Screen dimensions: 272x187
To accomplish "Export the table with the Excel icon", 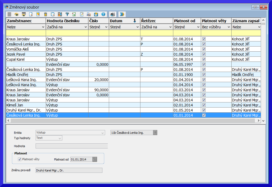I will pos(74,14).
